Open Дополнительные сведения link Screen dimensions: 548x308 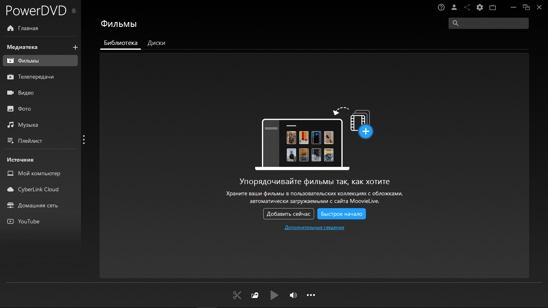(x=315, y=227)
